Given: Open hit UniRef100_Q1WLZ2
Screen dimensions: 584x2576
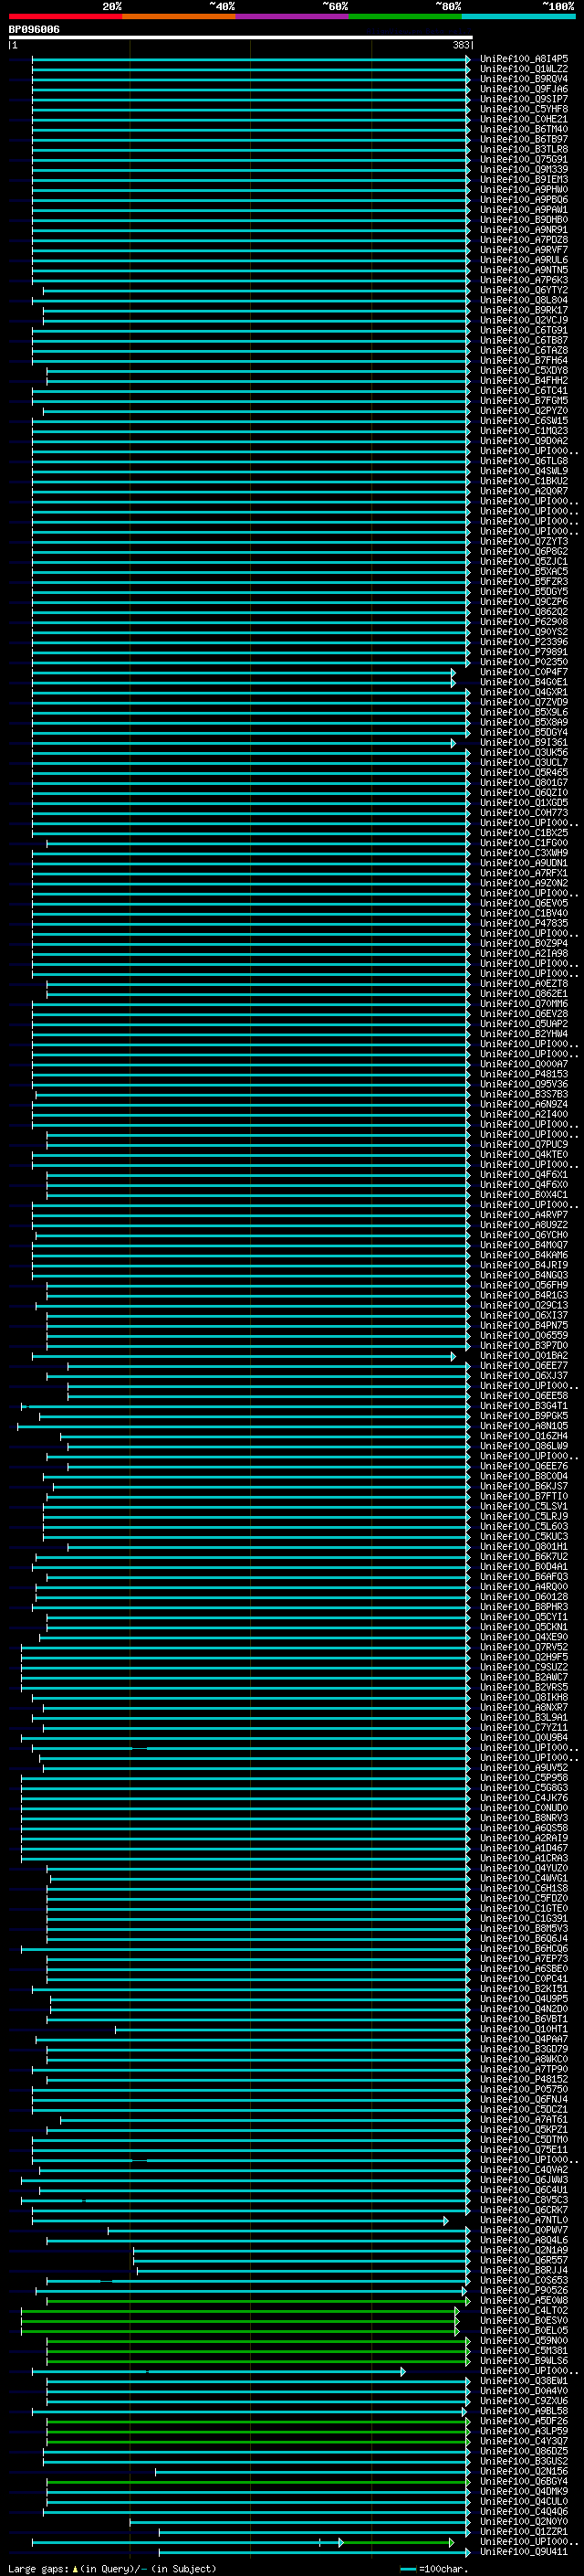Looking at the screenshot, I should tap(524, 69).
